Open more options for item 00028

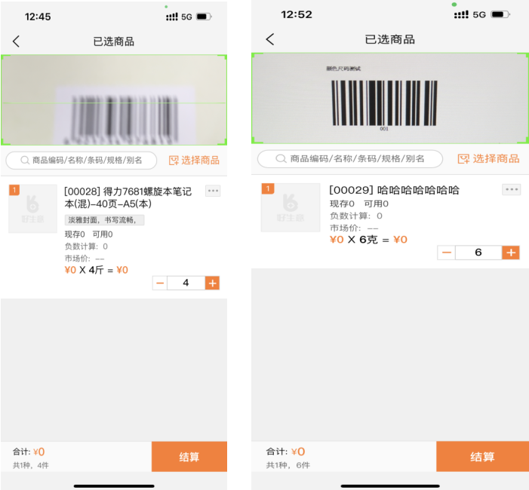click(x=213, y=191)
